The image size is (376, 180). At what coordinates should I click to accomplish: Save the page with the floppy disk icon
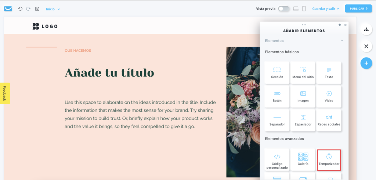(x=37, y=9)
